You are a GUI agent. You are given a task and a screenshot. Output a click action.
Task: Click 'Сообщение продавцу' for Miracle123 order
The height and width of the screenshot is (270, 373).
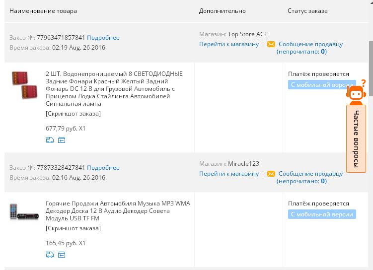point(310,174)
